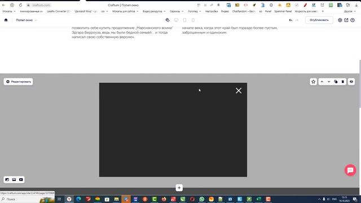Click the hidden-elements icon in editor toolbar

(x=168, y=20)
